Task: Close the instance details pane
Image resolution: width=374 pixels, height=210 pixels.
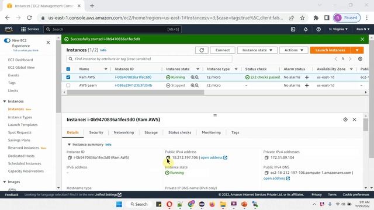Action: [x=355, y=120]
